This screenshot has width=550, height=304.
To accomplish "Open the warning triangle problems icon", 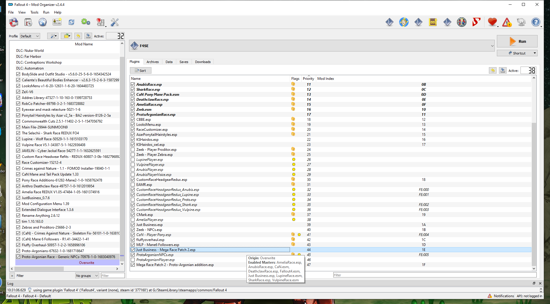I will (507, 22).
